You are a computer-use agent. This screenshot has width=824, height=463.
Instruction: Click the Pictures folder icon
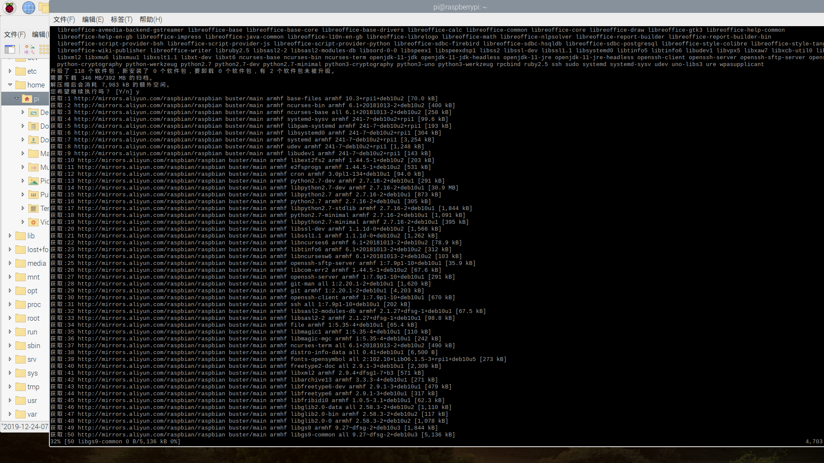[x=33, y=181]
